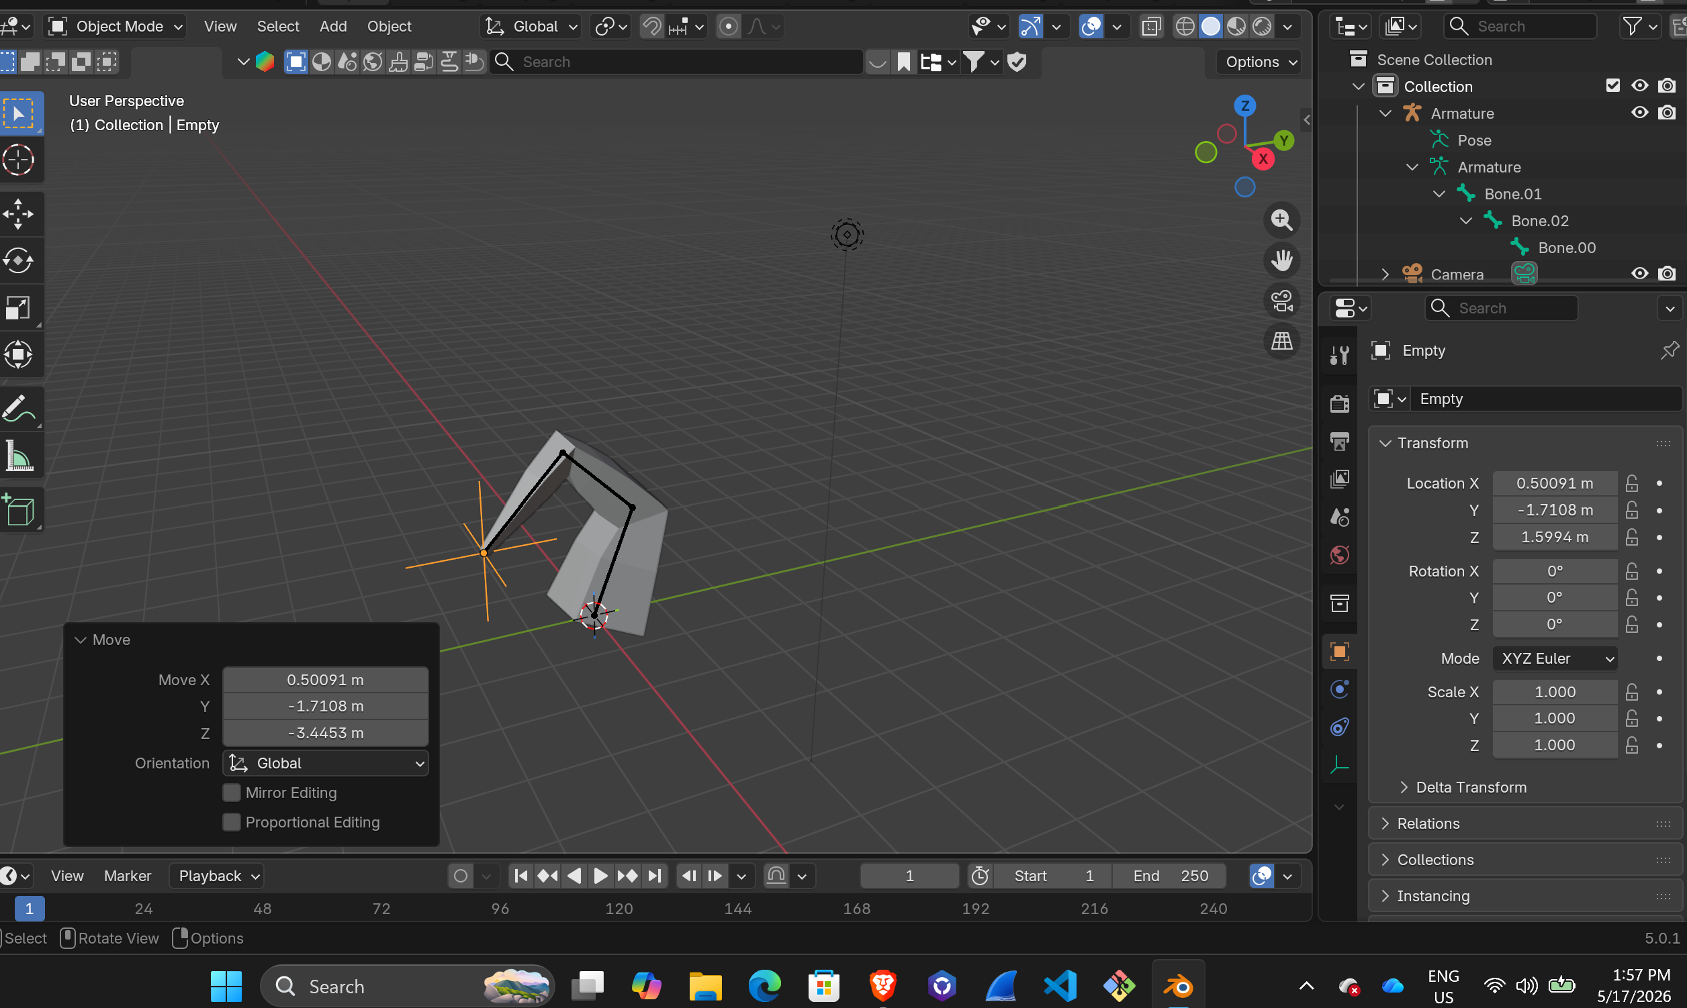Play the animation forward
The height and width of the screenshot is (1008, 1687).
click(600, 876)
